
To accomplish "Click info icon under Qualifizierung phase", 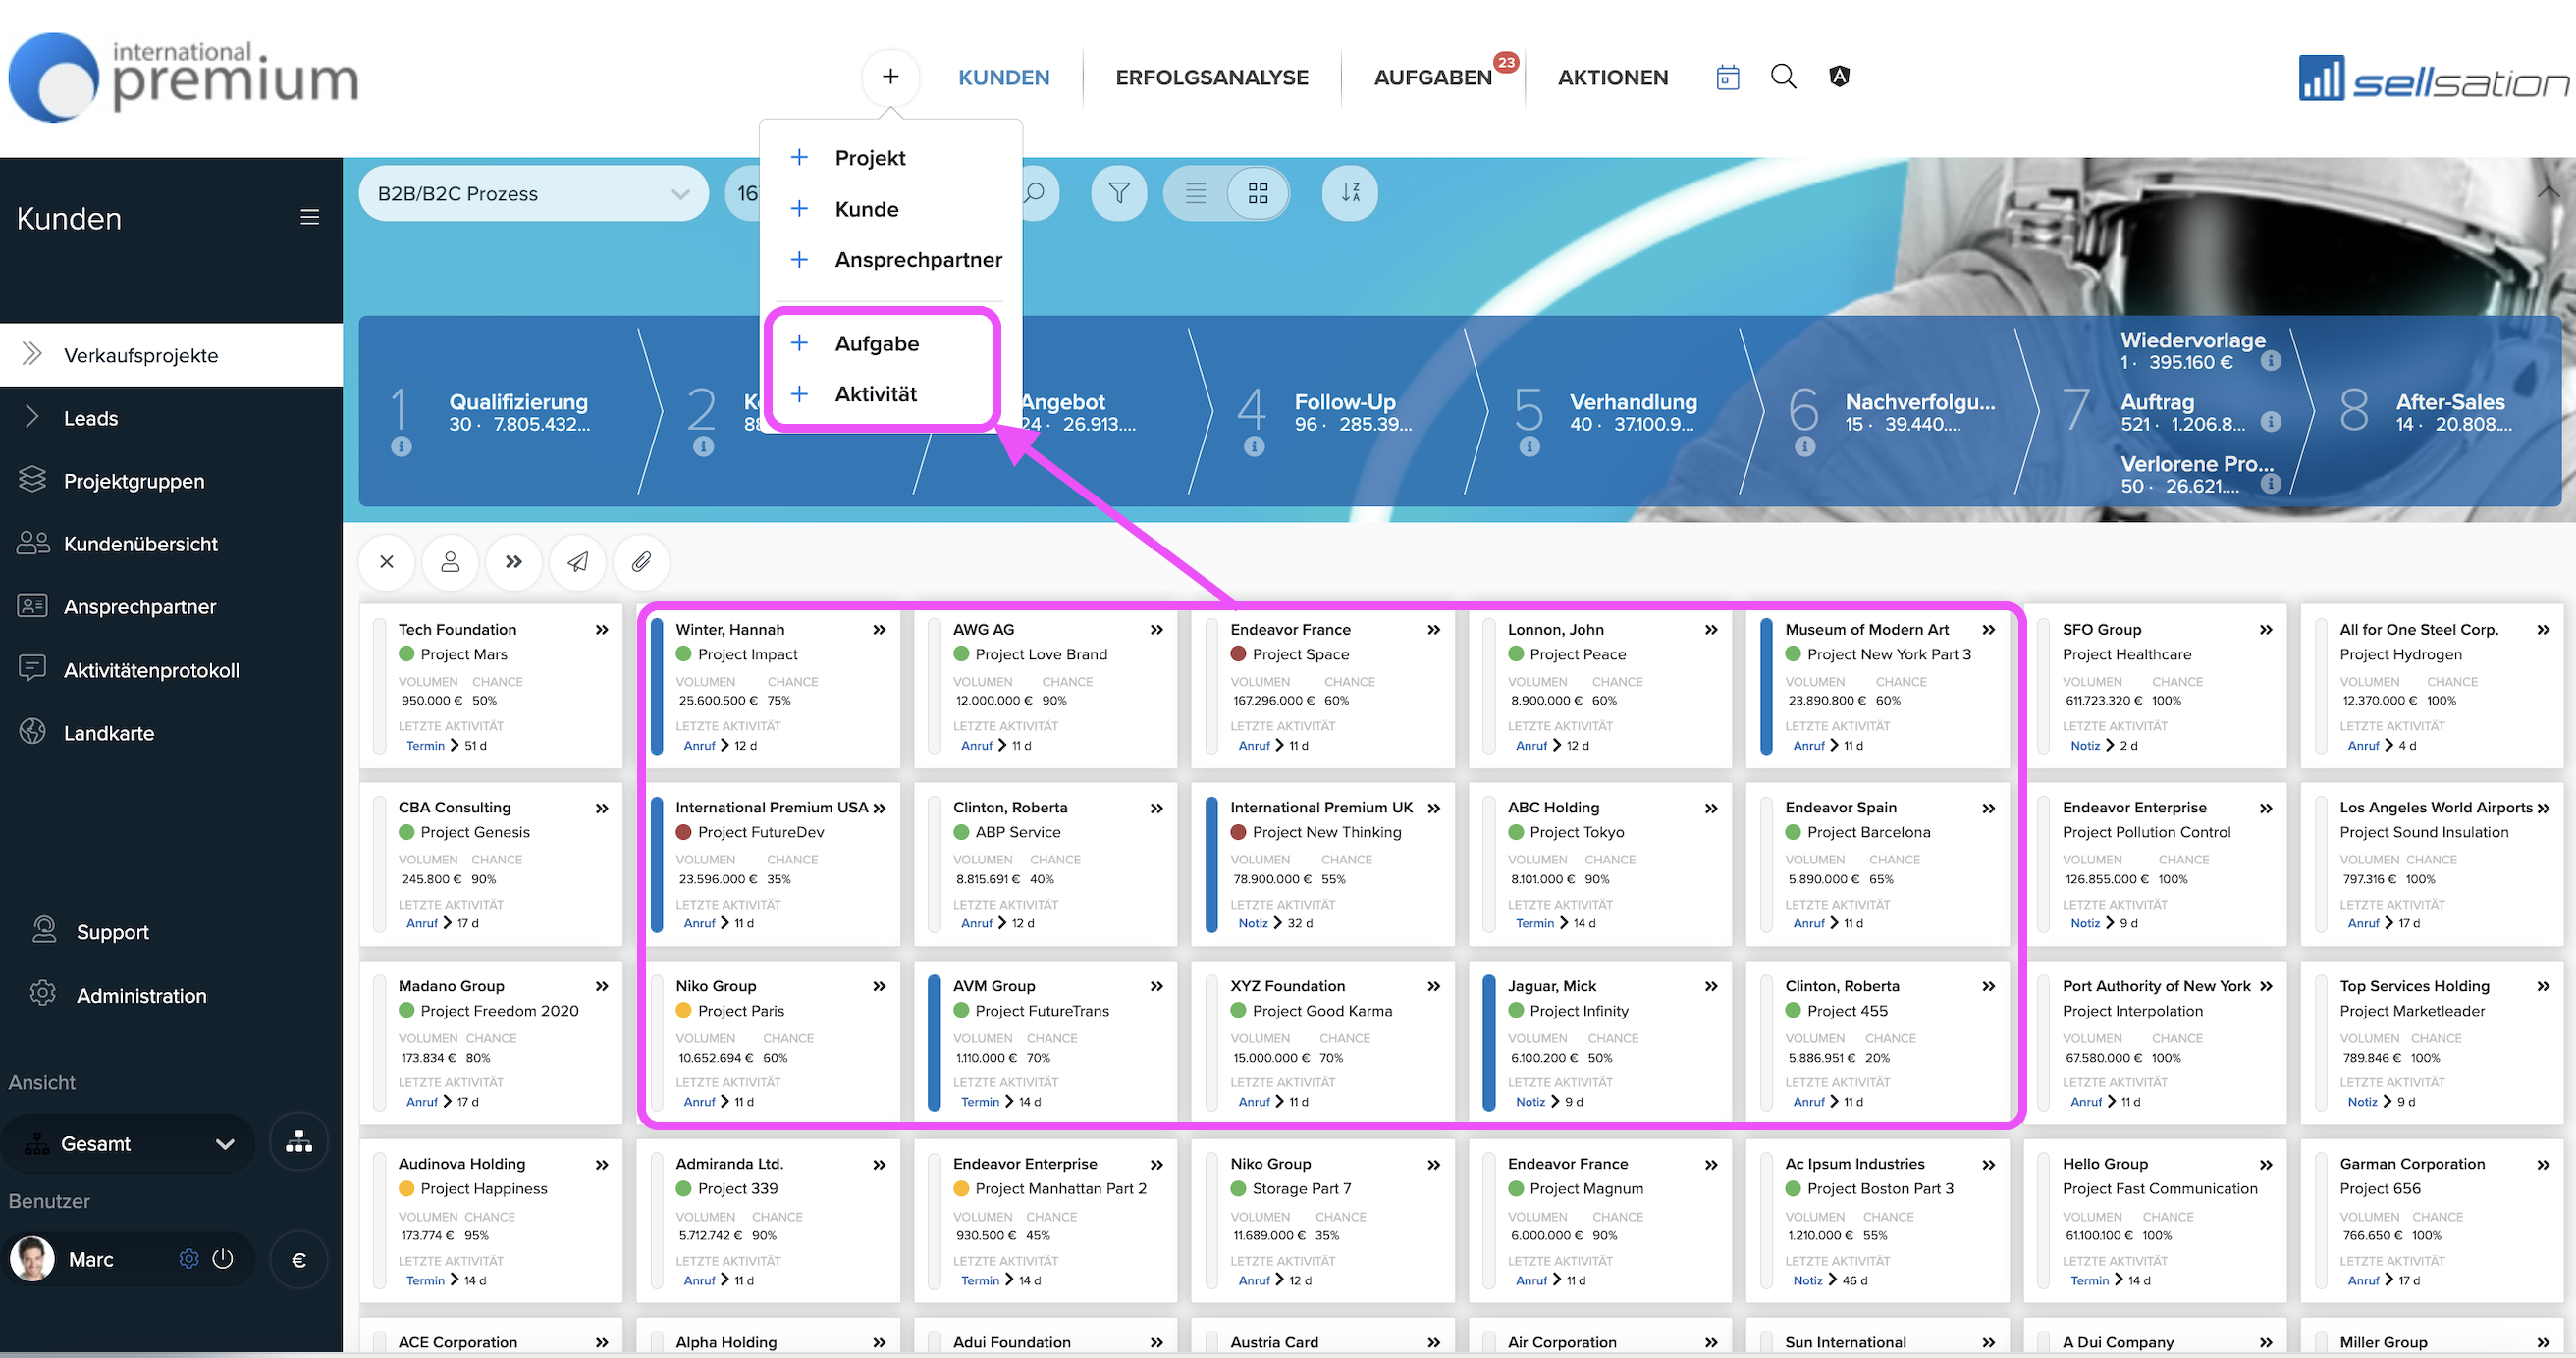I will (401, 446).
